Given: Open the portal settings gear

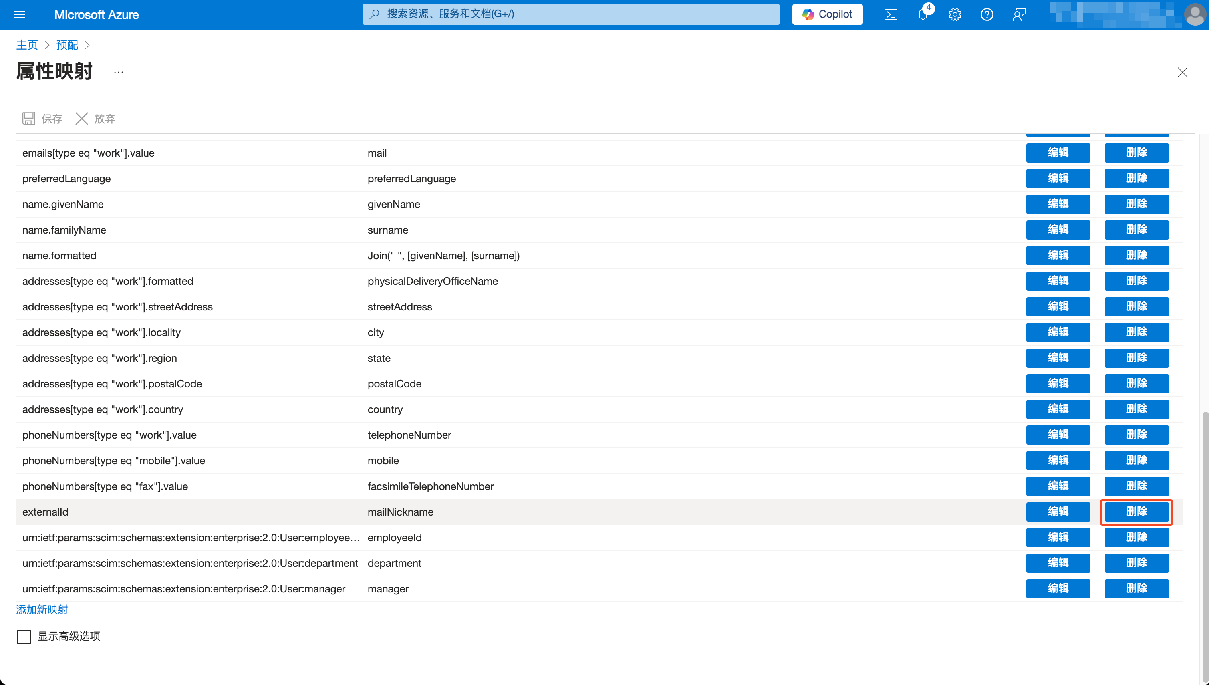Looking at the screenshot, I should tap(955, 14).
